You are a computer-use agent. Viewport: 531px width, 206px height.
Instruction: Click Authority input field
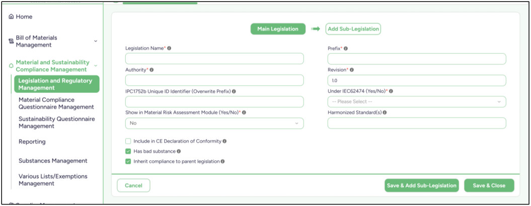point(214,80)
